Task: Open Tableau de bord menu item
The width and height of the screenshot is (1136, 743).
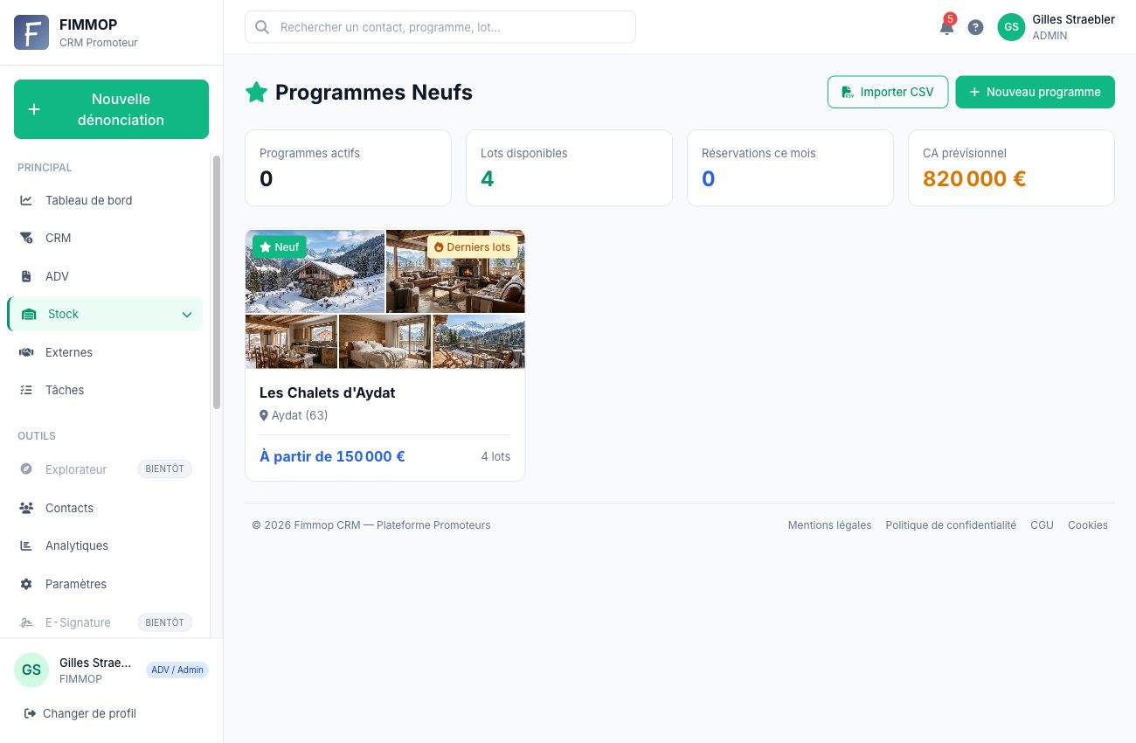Action: [x=105, y=200]
